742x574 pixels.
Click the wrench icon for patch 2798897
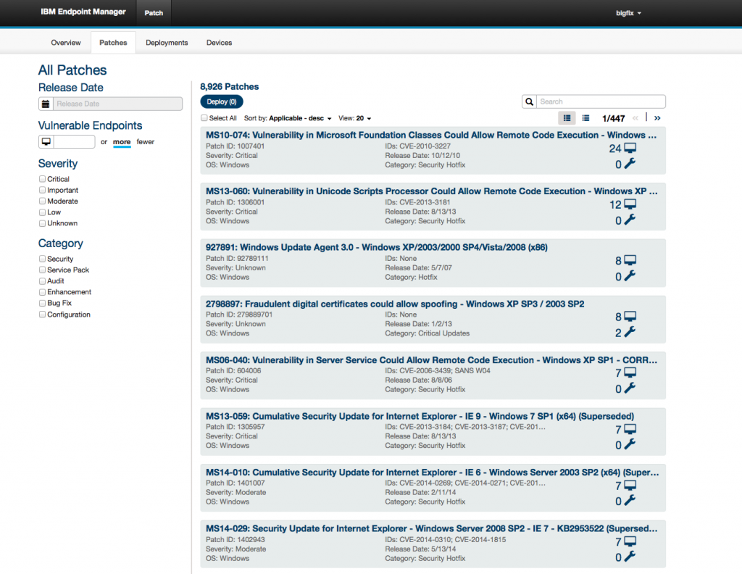click(630, 332)
